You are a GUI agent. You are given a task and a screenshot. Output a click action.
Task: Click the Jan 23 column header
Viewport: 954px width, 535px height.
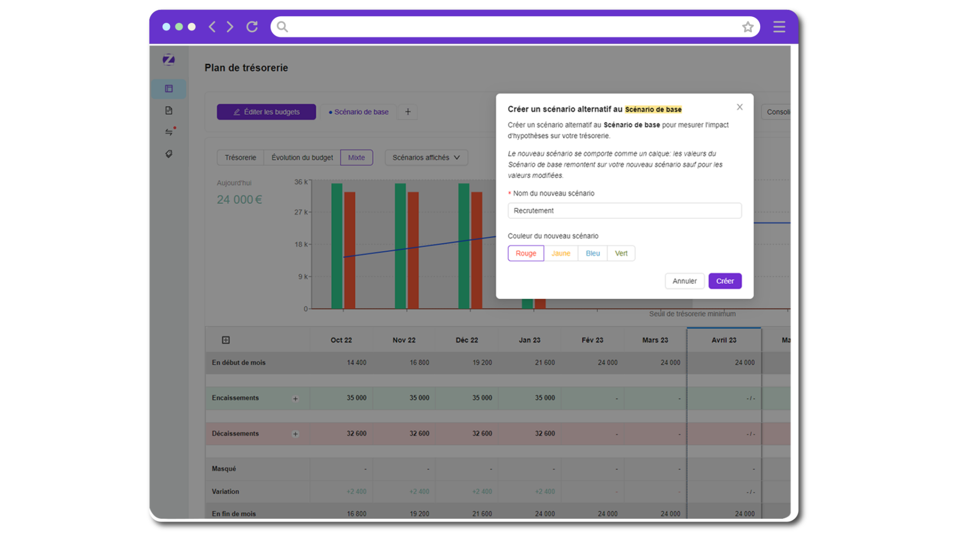pyautogui.click(x=530, y=340)
